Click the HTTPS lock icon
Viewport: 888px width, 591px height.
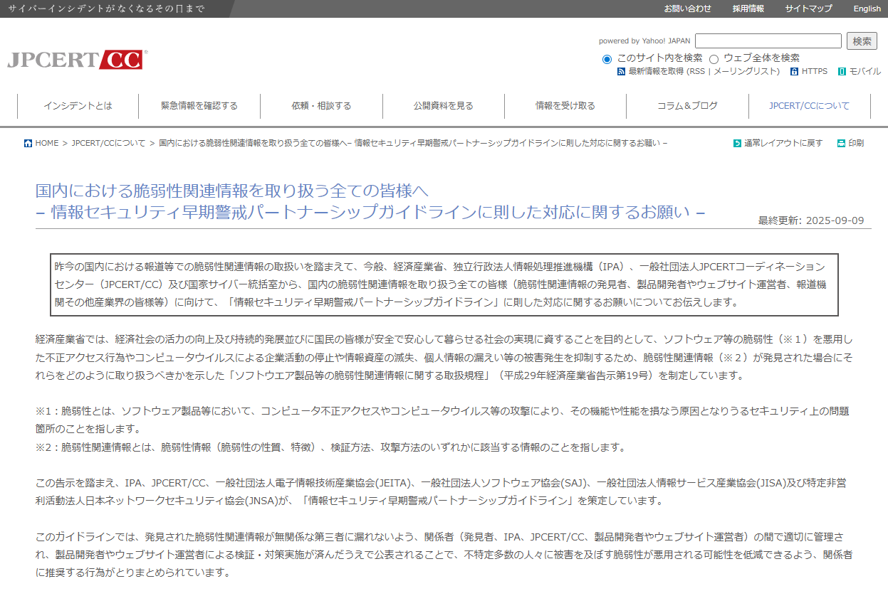(x=794, y=72)
